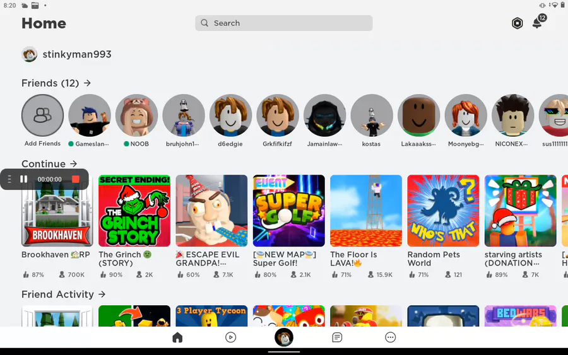Open starving artists game thumbnail
Image resolution: width=568 pixels, height=355 pixels.
click(x=520, y=211)
